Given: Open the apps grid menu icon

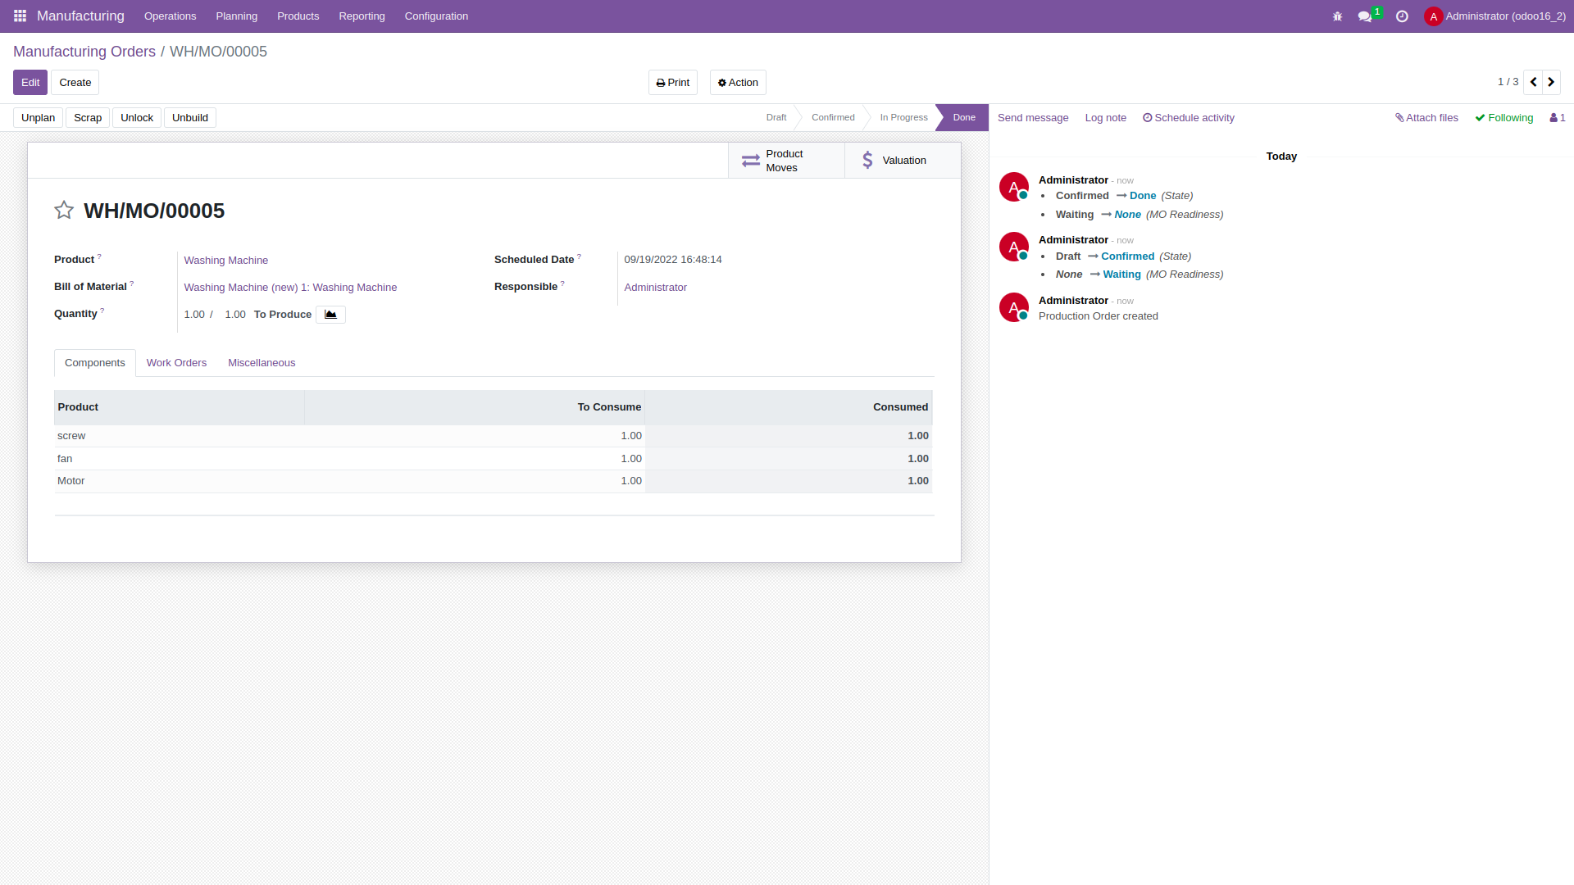Looking at the screenshot, I should click(20, 16).
